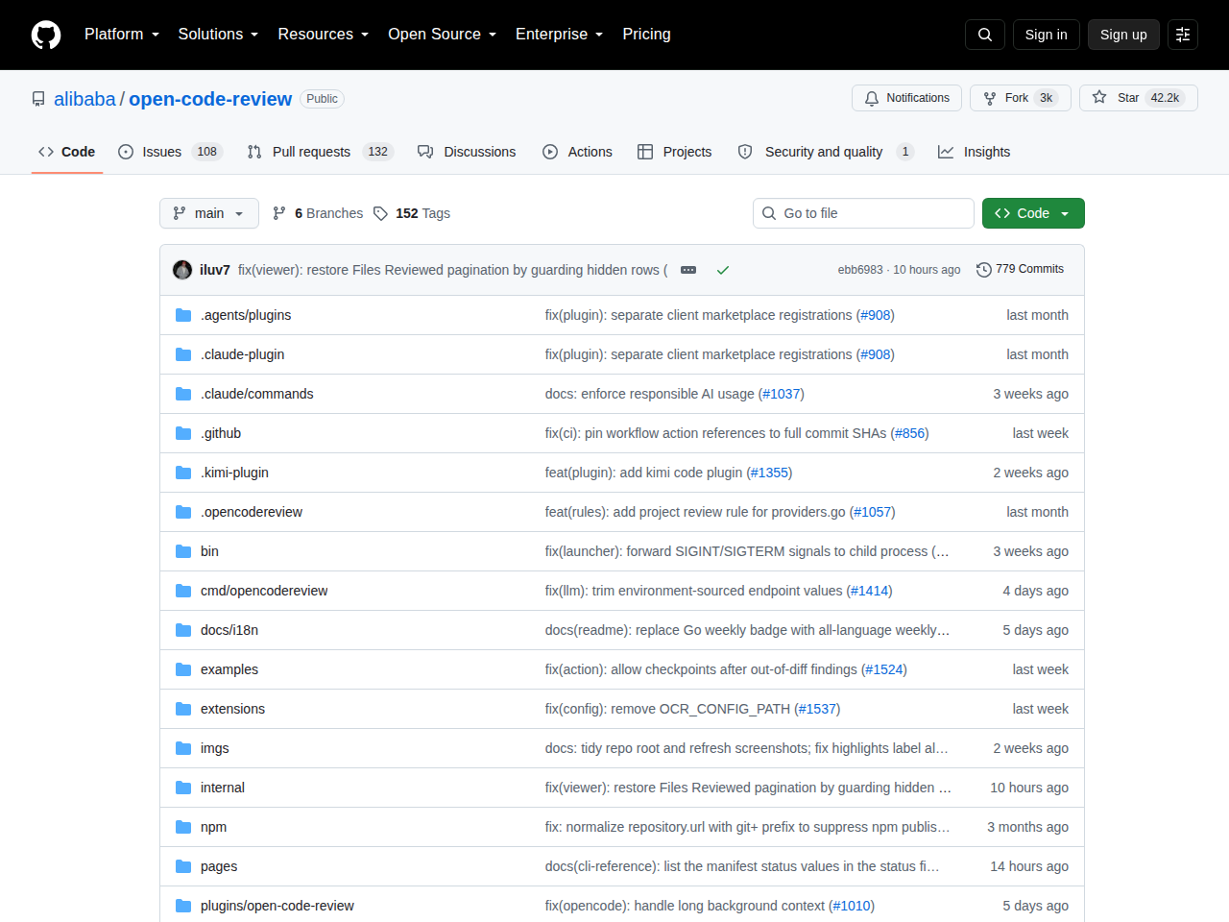Open the alibaba organization link

[x=84, y=99]
